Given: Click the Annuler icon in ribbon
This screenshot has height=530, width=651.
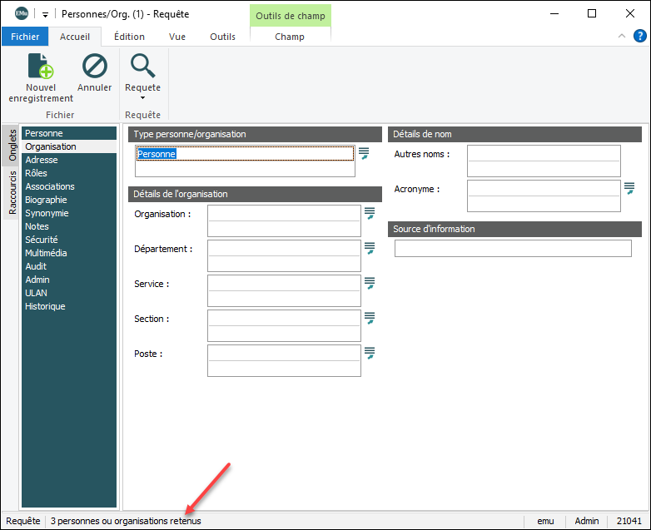Looking at the screenshot, I should (x=94, y=67).
